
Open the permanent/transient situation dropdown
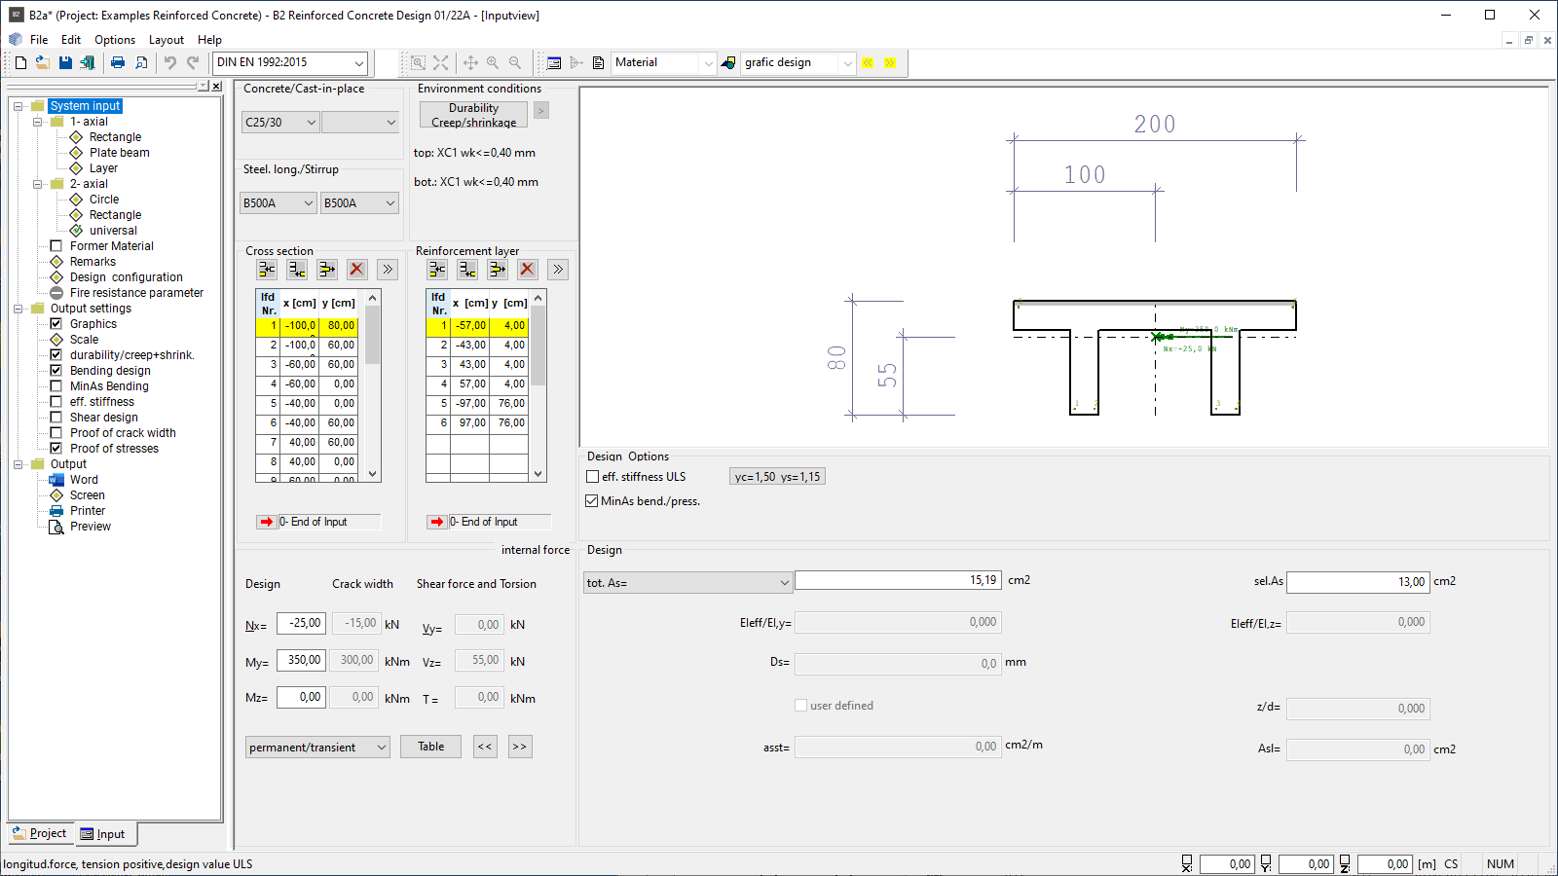[x=317, y=748]
